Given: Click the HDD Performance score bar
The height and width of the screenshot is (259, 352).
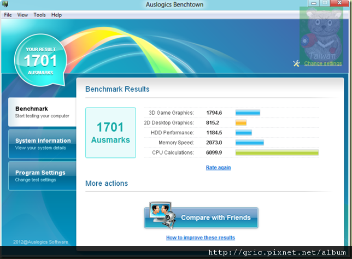Looking at the screenshot, I should 244,133.
